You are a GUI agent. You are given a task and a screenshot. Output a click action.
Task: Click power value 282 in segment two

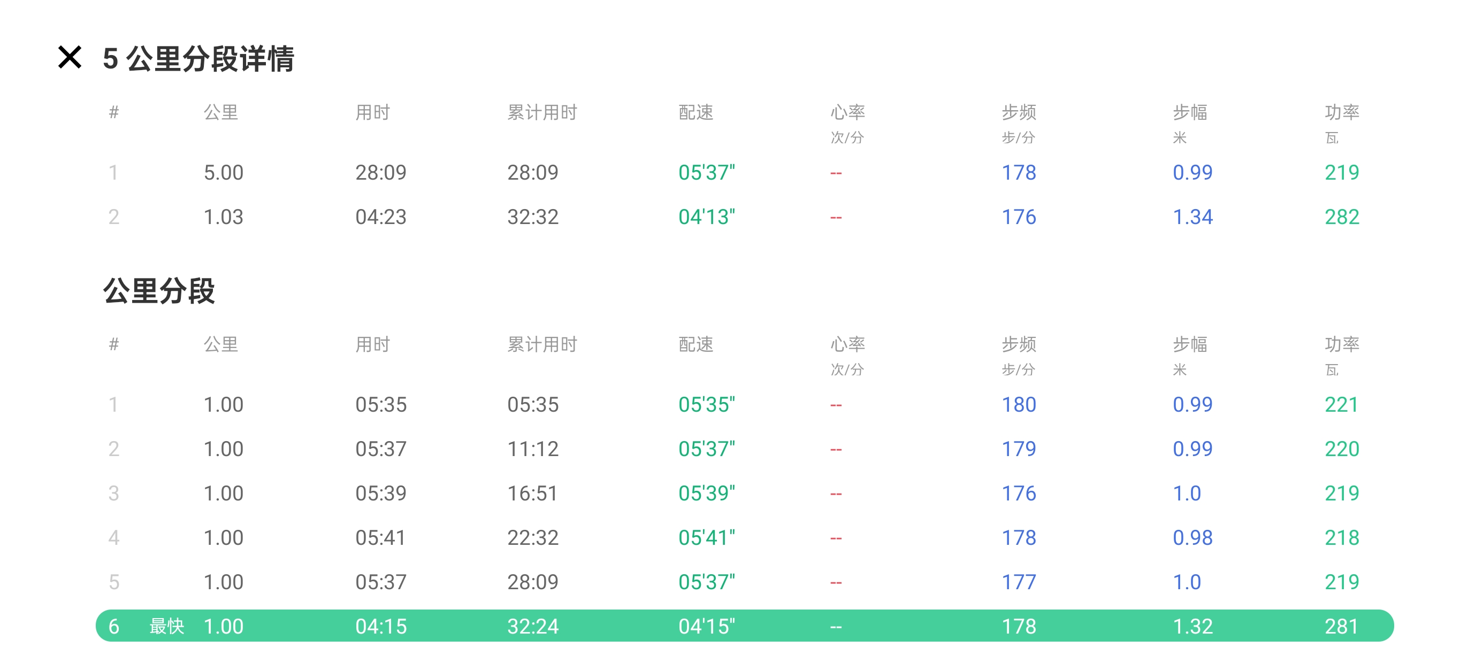1341,217
